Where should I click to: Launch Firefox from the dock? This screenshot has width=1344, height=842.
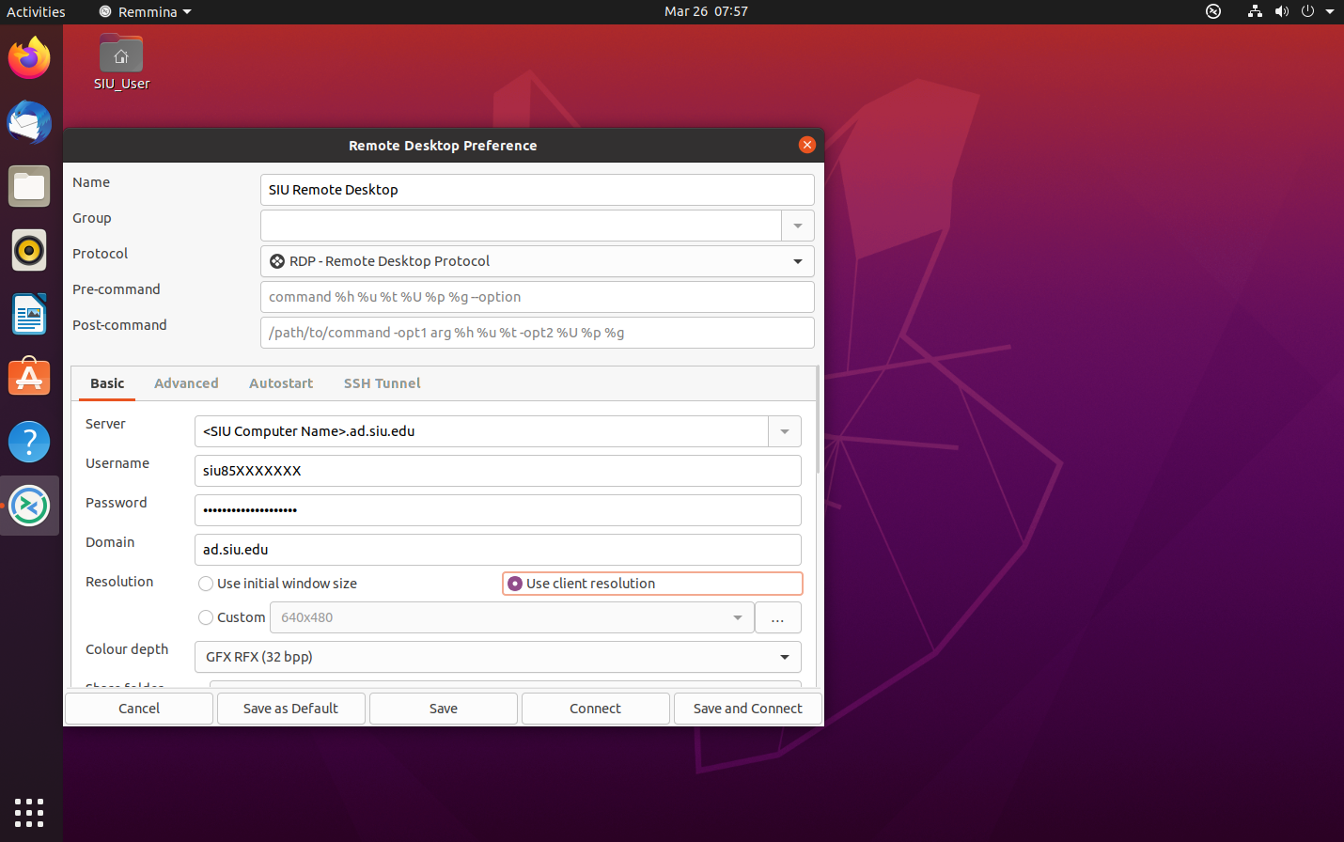(29, 57)
